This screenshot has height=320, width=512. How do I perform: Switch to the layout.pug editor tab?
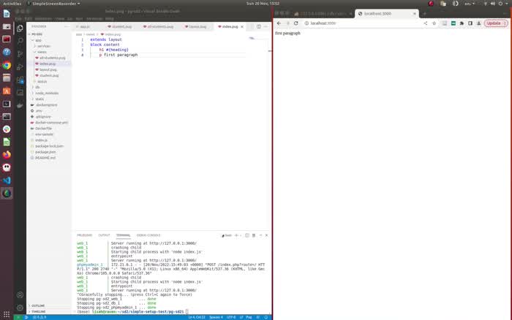pos(197,26)
